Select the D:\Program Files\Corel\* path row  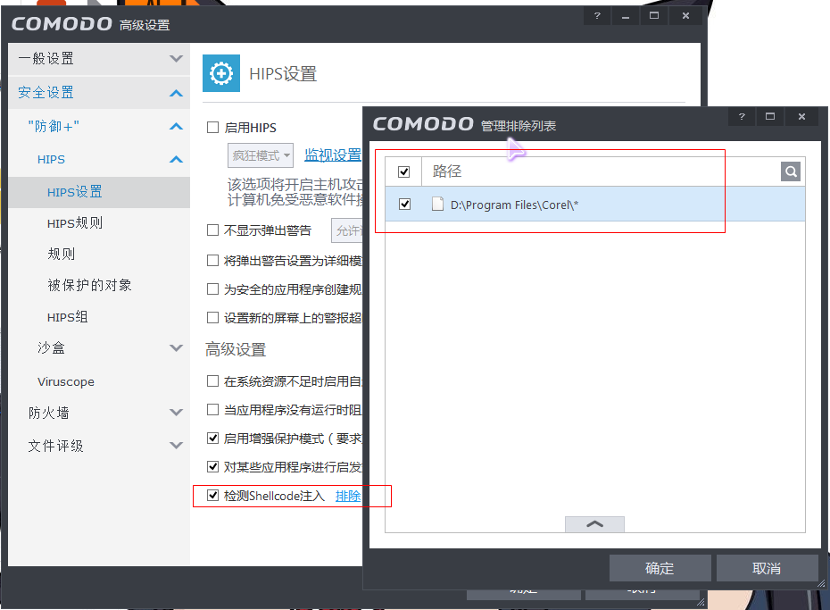point(595,204)
